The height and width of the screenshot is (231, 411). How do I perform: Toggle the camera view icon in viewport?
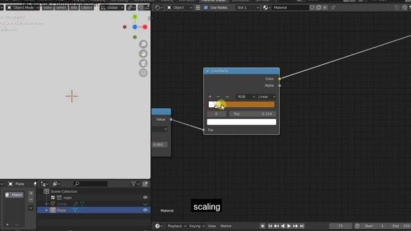coord(143,64)
